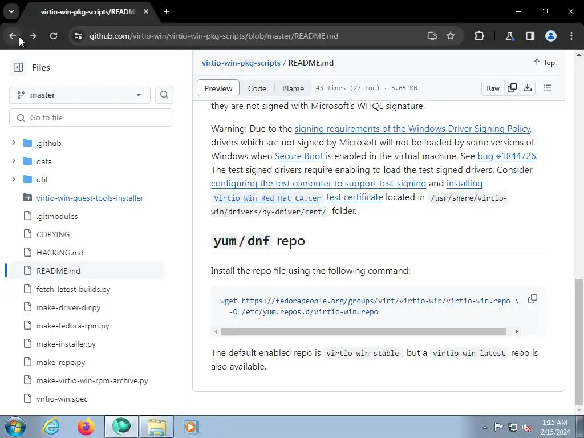The width and height of the screenshot is (584, 438).
Task: Open make-installer.py
Action: [66, 344]
